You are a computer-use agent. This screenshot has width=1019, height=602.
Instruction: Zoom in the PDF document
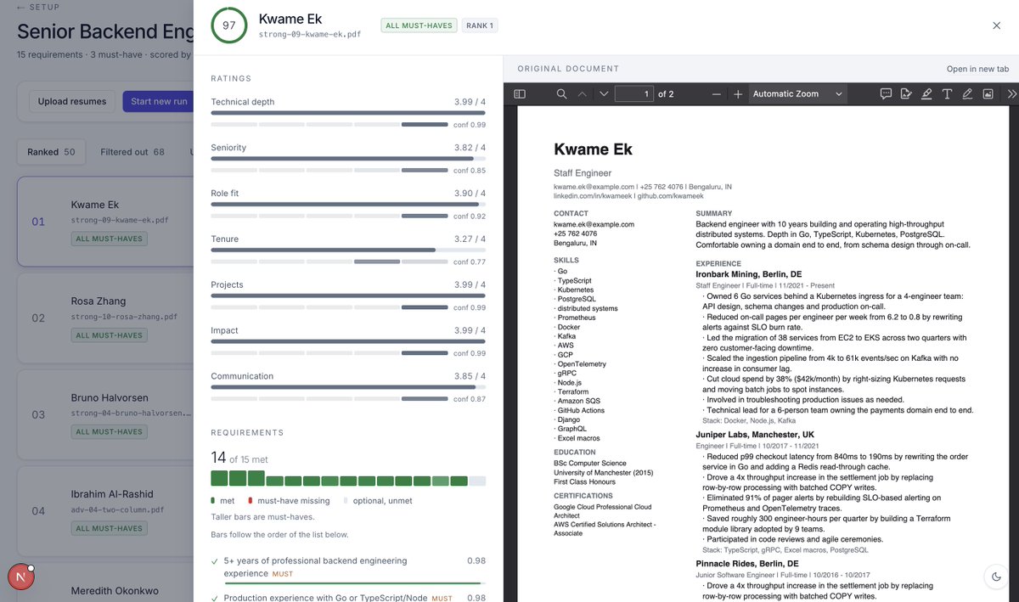pyautogui.click(x=738, y=94)
